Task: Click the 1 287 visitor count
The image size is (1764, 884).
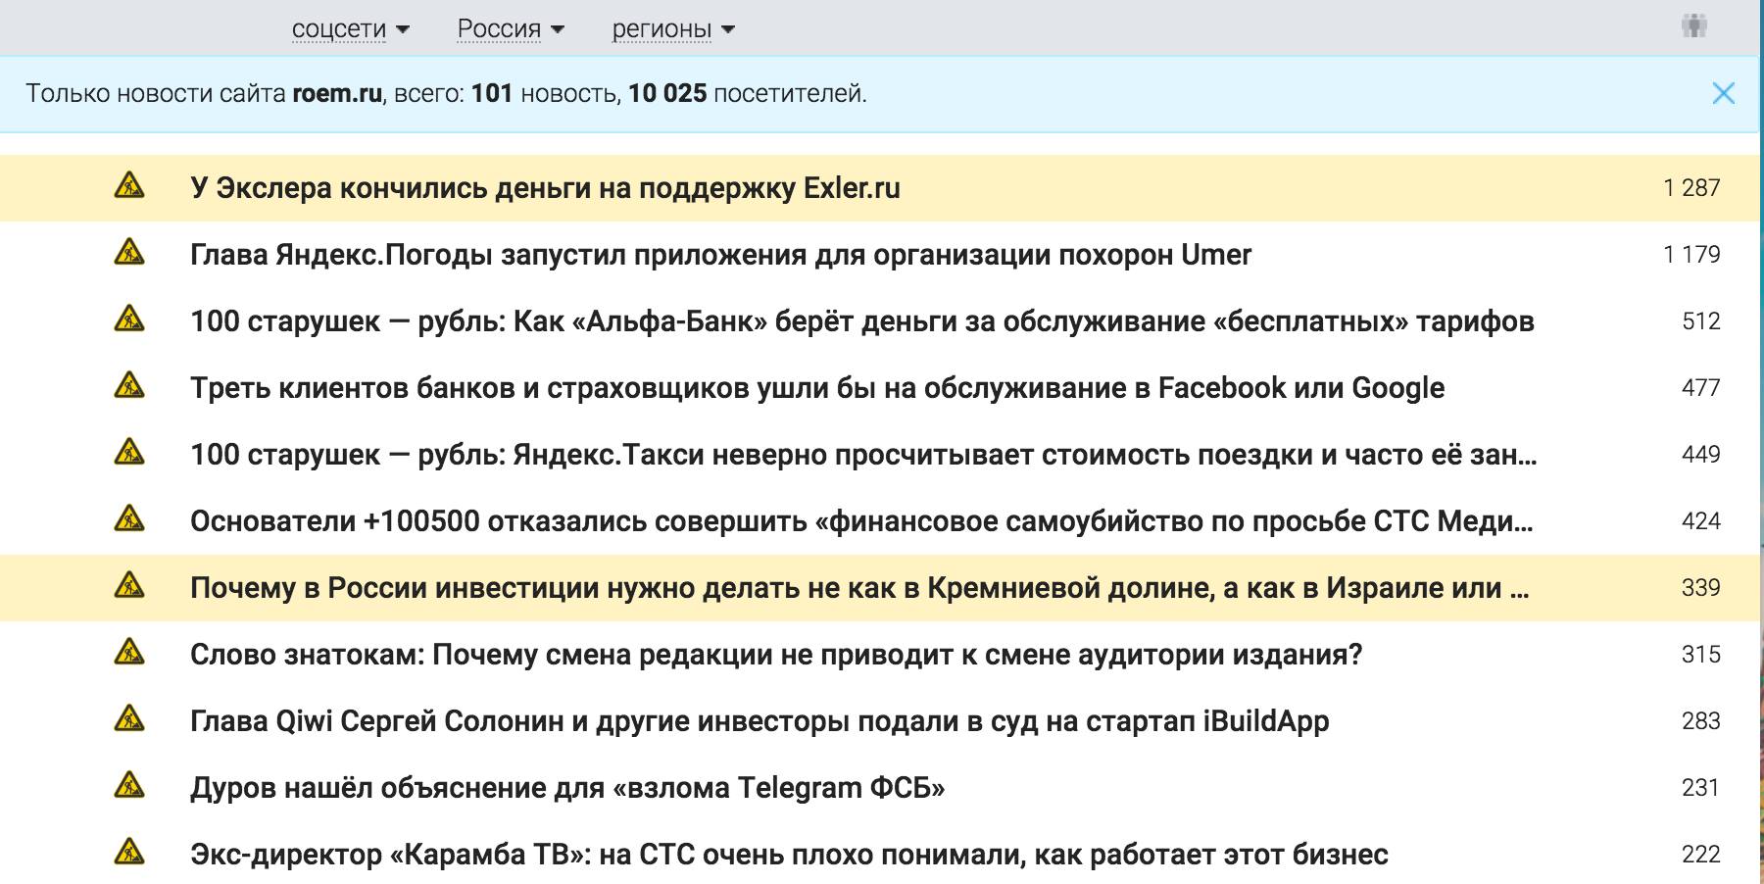Action: point(1690,188)
